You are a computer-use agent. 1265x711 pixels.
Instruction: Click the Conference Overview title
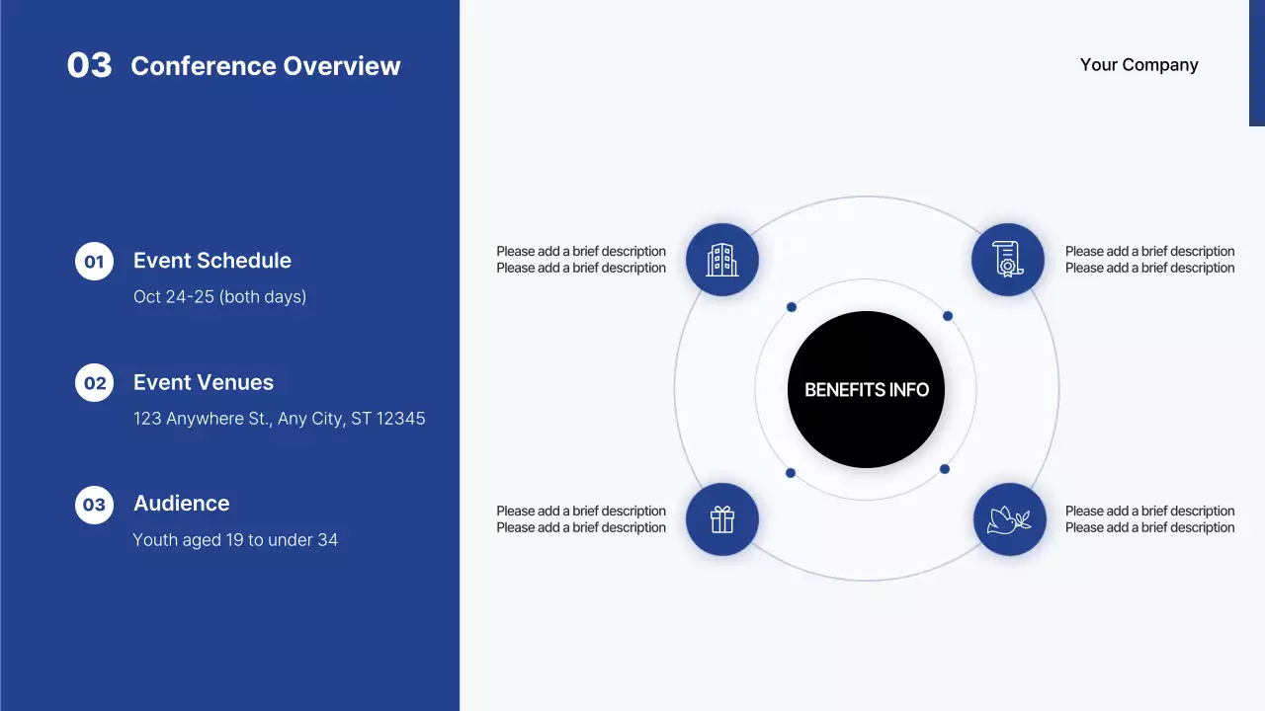266,66
